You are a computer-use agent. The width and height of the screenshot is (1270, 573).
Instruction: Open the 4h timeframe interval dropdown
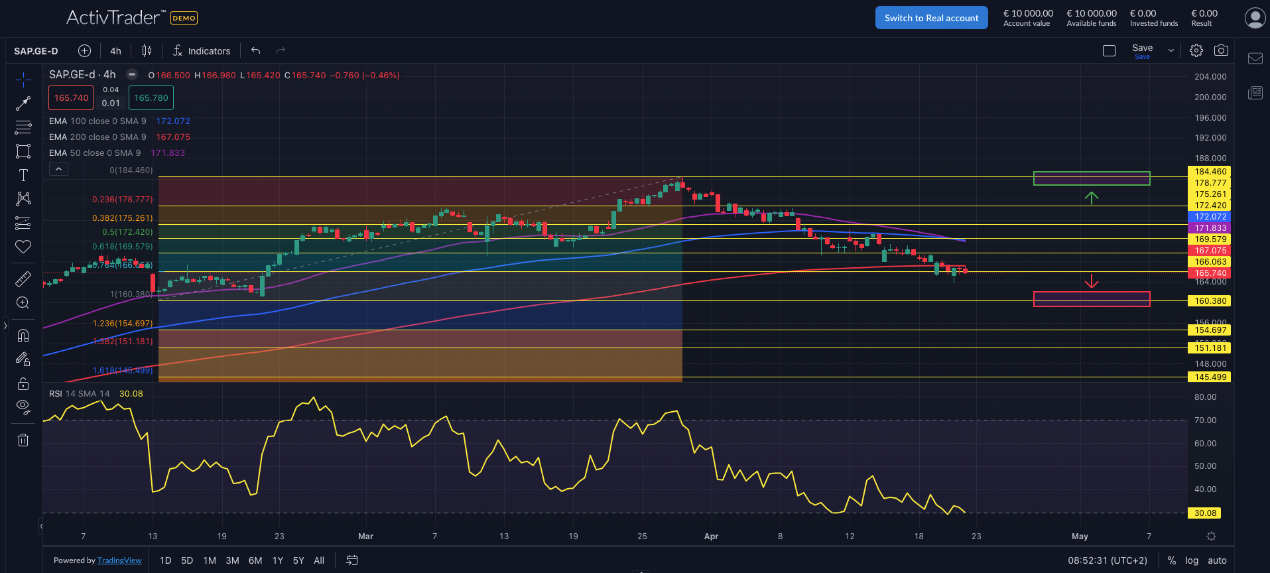click(115, 51)
